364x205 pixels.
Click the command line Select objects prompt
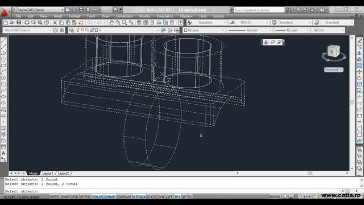(x=22, y=191)
